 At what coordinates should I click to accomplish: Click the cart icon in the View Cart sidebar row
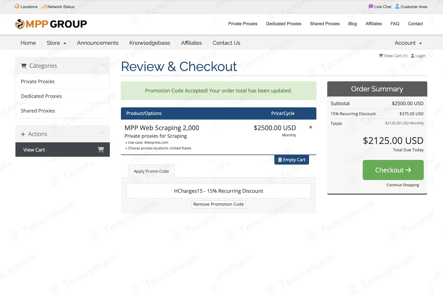[101, 150]
